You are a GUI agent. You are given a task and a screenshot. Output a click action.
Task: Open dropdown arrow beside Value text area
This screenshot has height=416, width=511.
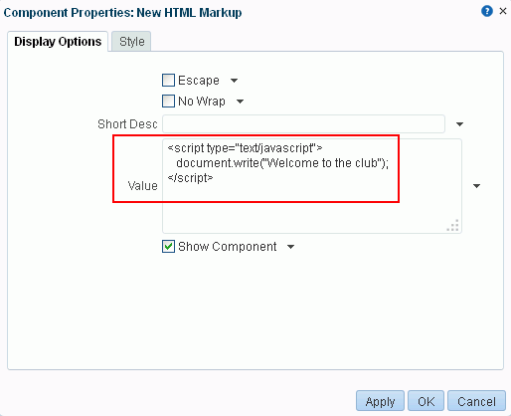coord(476,186)
